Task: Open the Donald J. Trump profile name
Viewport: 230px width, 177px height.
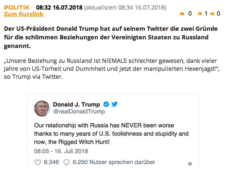Action: pos(76,105)
